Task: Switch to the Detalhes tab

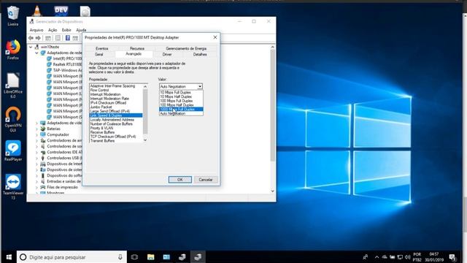Action: pos(200,55)
